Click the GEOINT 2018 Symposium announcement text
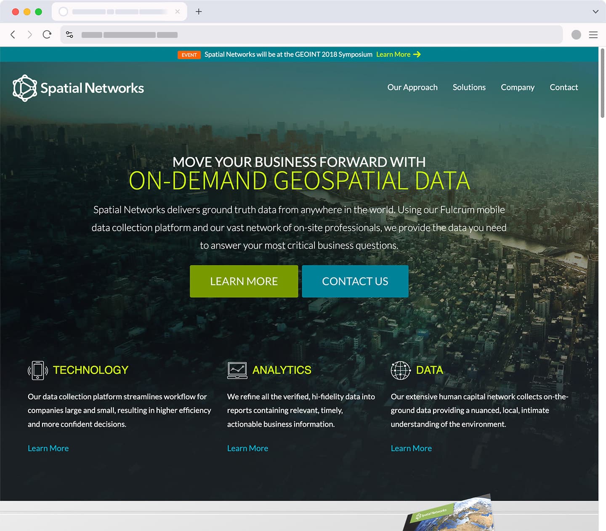The height and width of the screenshot is (531, 606). click(288, 54)
